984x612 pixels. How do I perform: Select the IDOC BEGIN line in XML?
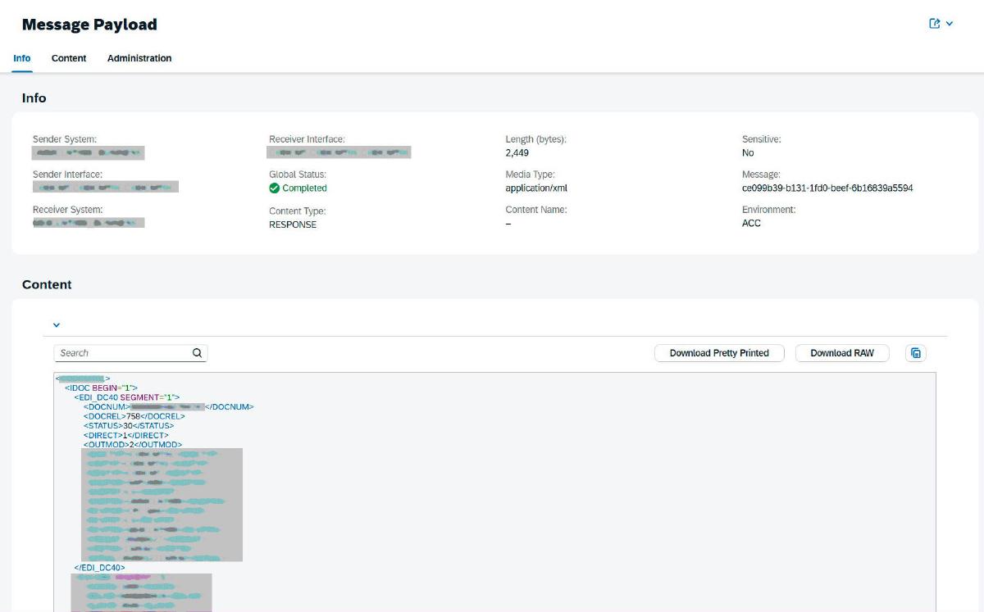coord(101,388)
